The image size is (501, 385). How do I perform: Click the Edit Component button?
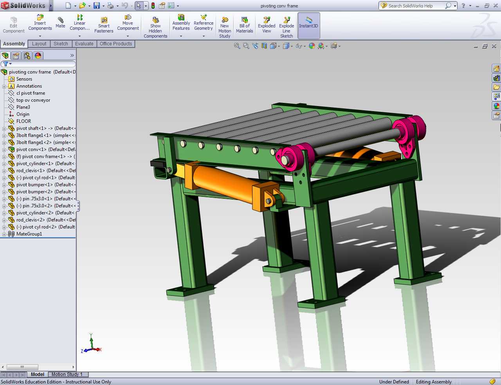14,25
